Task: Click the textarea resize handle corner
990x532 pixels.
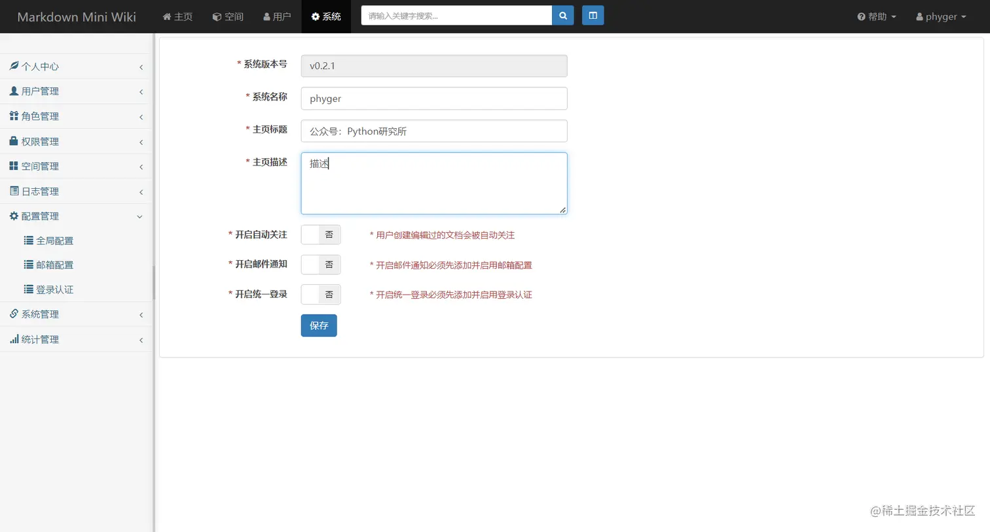Action: pos(563,210)
